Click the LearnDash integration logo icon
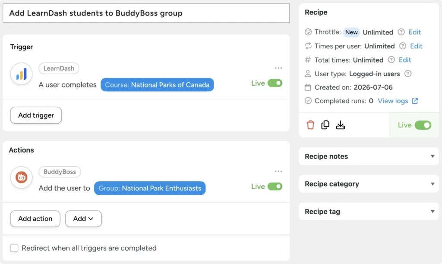The height and width of the screenshot is (264, 442). point(22,74)
